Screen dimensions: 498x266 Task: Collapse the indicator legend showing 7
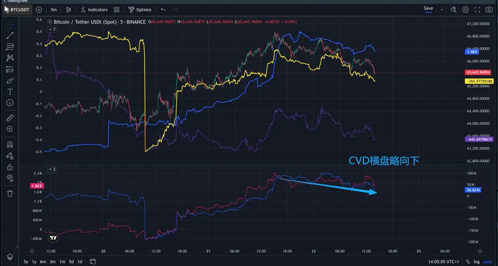click(x=52, y=29)
